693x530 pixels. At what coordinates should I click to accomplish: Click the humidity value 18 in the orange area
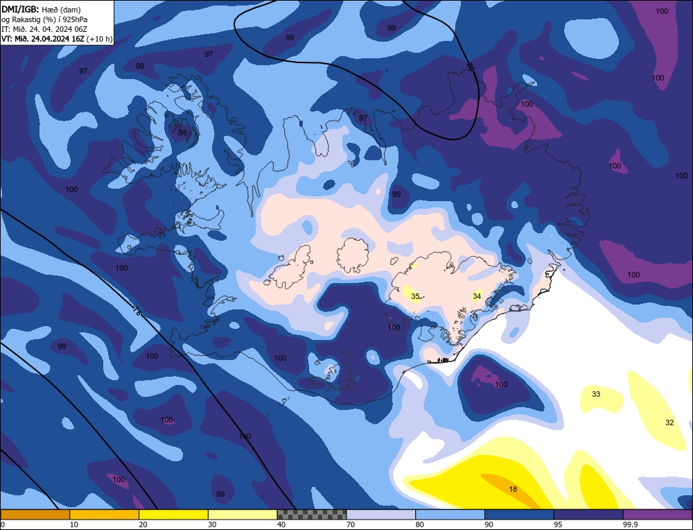pyautogui.click(x=513, y=489)
